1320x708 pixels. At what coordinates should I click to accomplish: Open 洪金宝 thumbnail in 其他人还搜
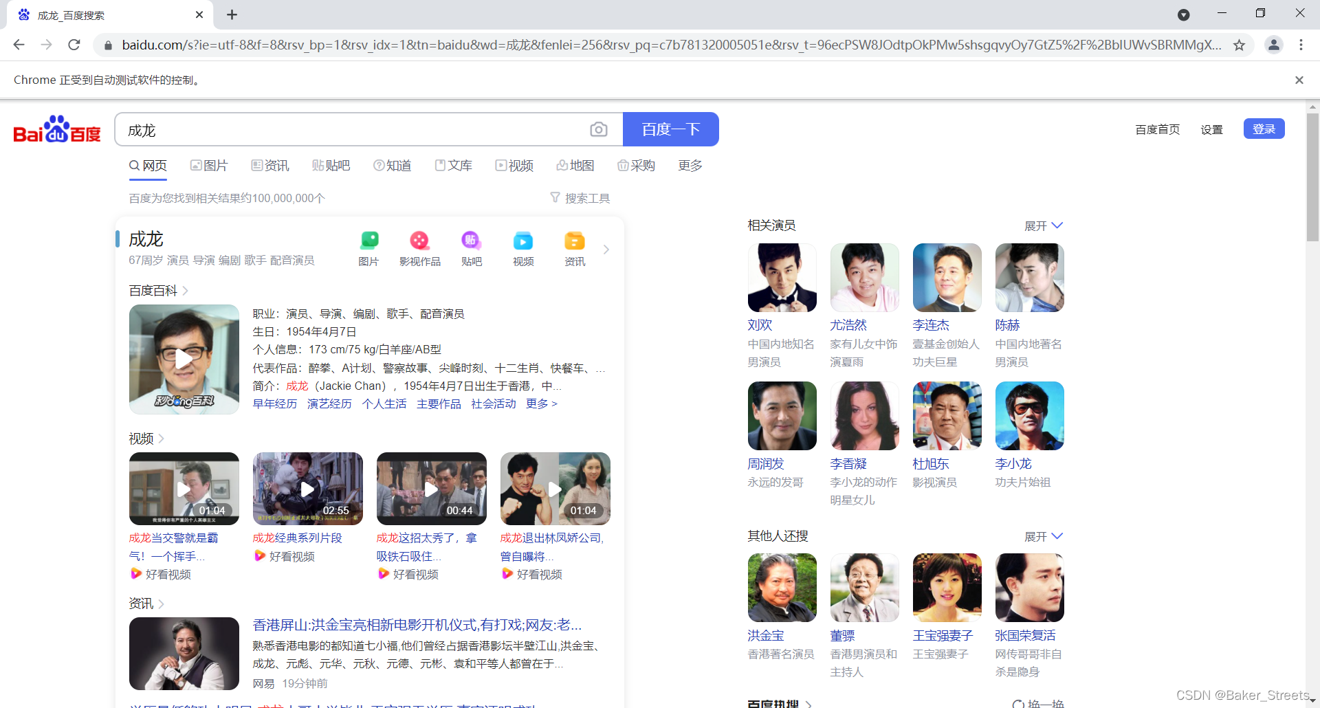click(x=782, y=588)
